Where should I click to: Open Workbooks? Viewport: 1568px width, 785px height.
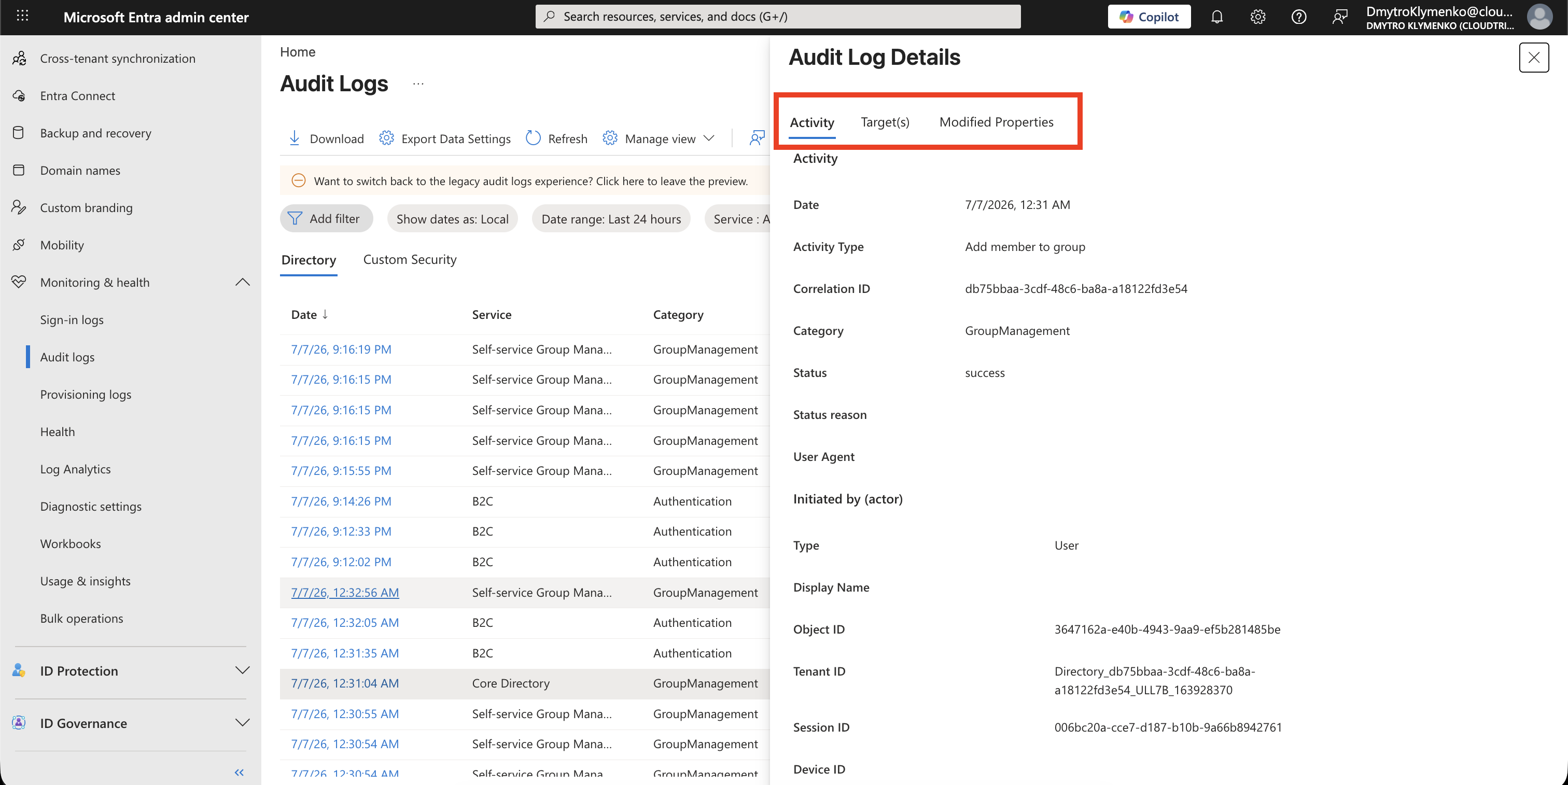coord(71,543)
